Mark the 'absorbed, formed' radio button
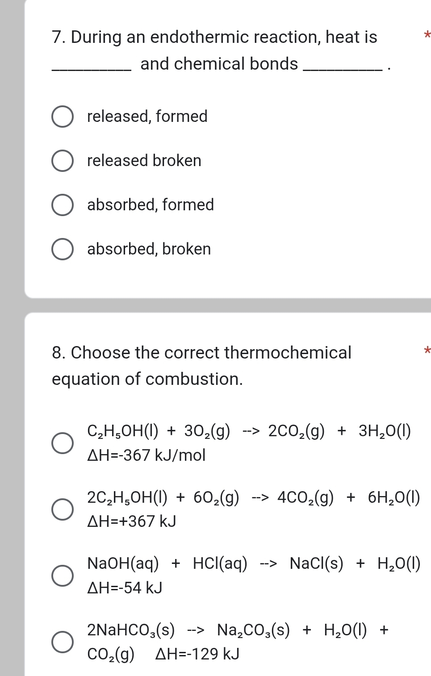Viewport: 431px width, 676px height. click(x=63, y=205)
